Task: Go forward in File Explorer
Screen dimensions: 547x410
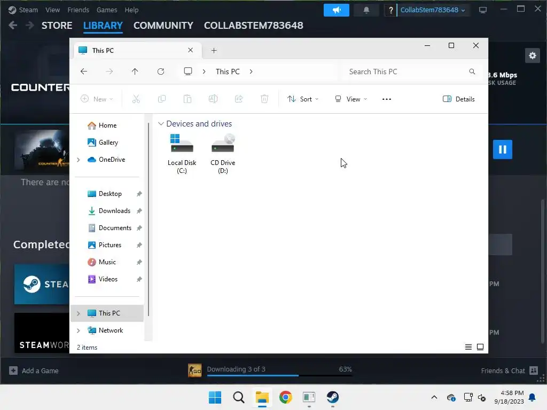Action: (109, 72)
